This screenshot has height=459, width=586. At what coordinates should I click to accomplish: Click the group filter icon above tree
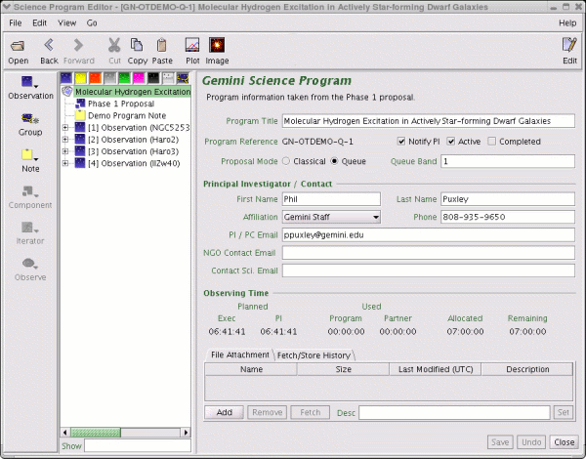183,78
